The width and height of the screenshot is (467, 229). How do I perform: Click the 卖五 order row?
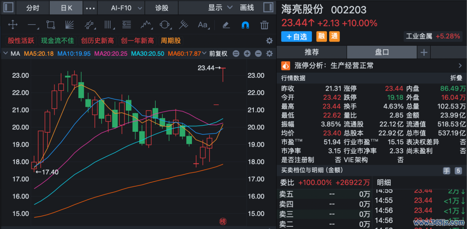click(x=325, y=195)
